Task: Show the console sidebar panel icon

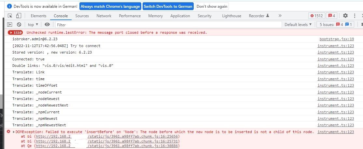Action: 9,24
